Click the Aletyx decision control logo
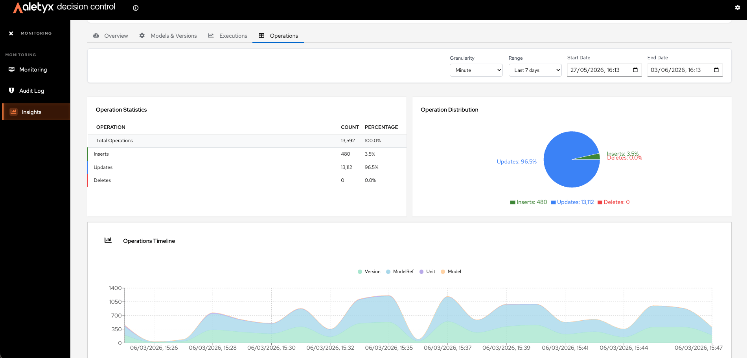The image size is (747, 358). coord(64,7)
